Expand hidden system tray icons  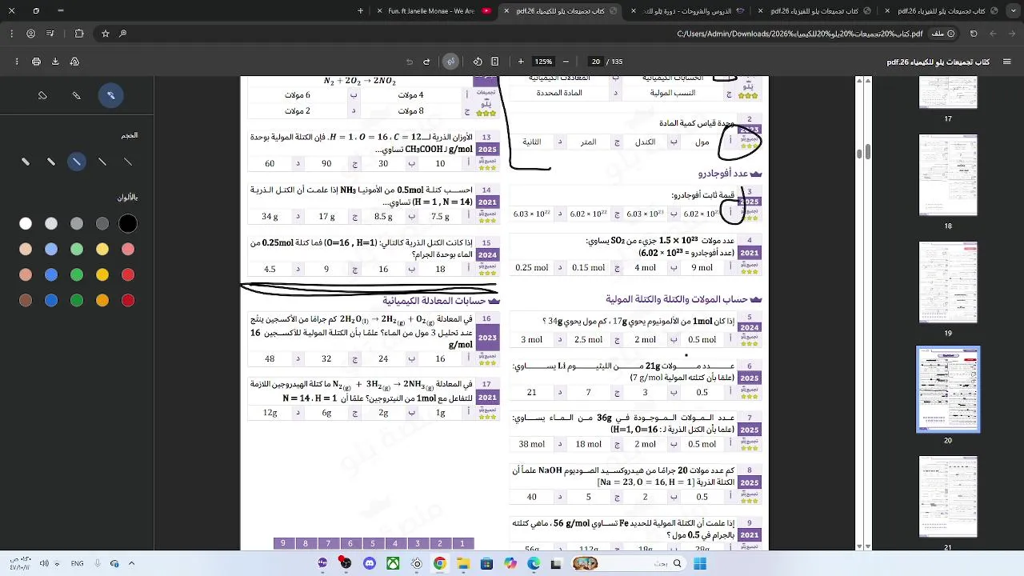[x=131, y=563]
